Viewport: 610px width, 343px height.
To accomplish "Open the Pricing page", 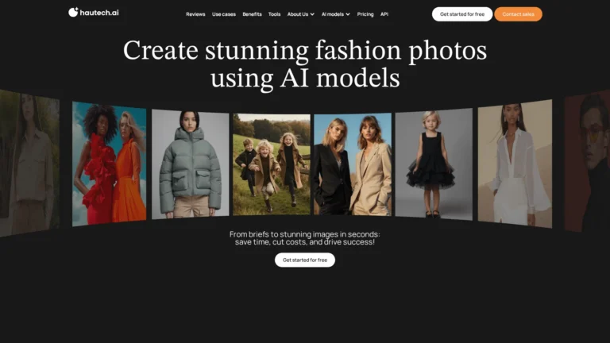I will pyautogui.click(x=365, y=14).
